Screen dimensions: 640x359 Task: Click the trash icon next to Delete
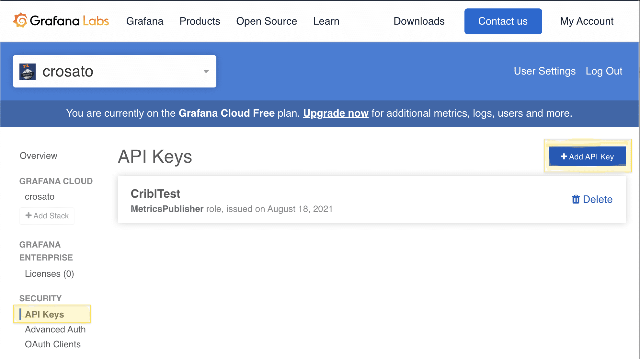coord(576,199)
